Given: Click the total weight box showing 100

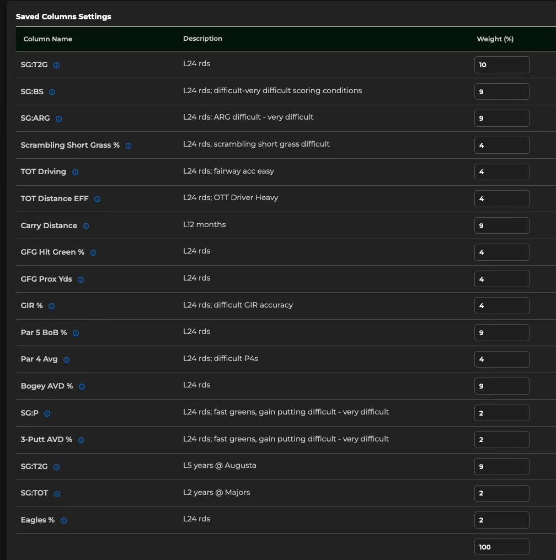Looking at the screenshot, I should (x=502, y=547).
